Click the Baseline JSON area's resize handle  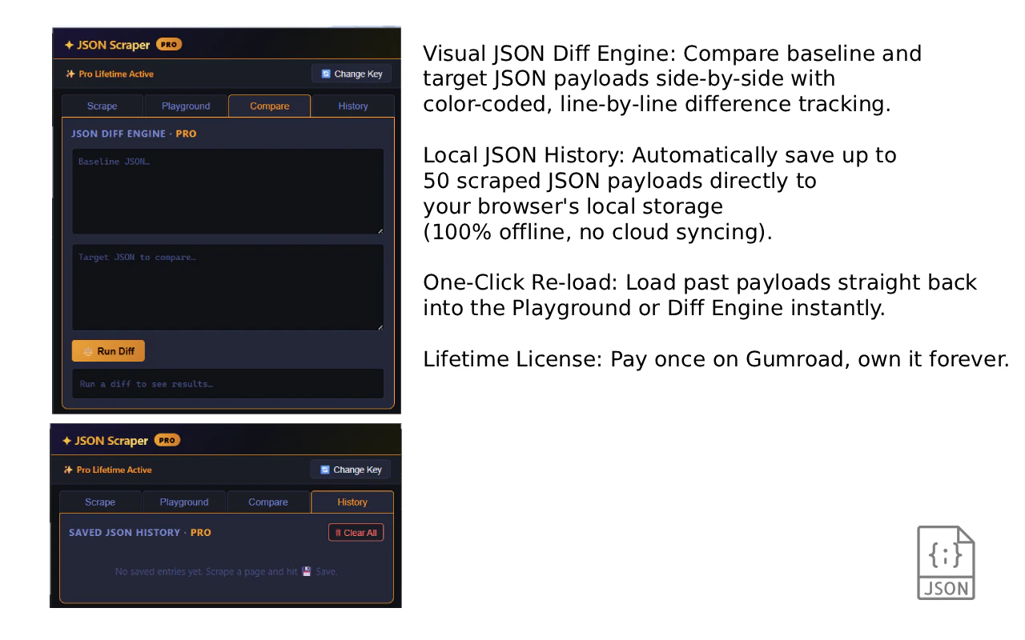tap(380, 230)
